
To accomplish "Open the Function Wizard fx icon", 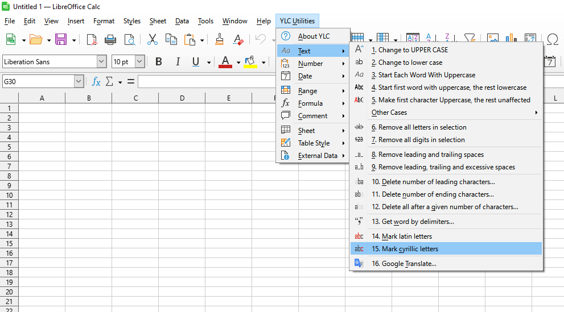I will 96,82.
